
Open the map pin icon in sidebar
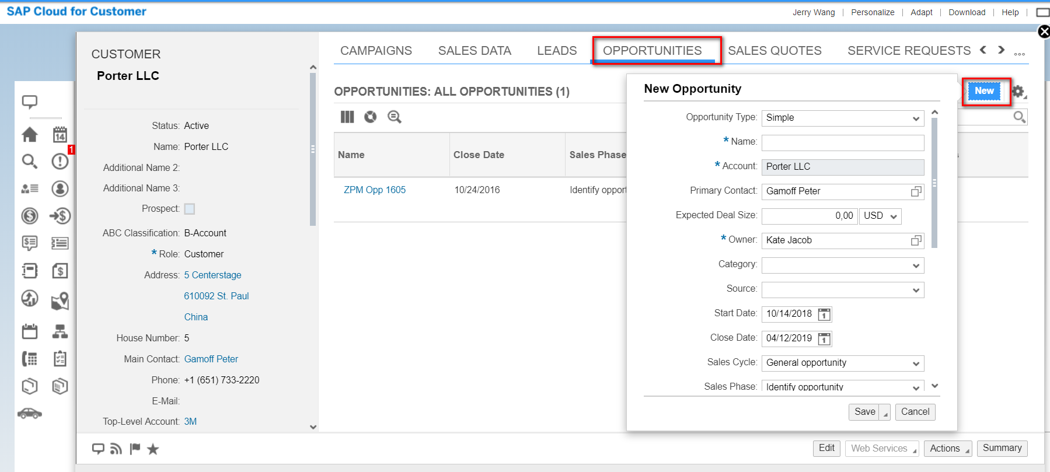pyautogui.click(x=60, y=300)
